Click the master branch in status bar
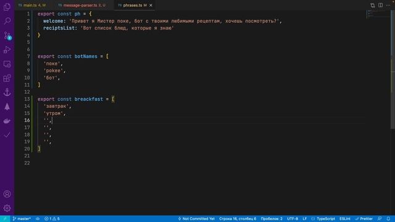395x222 pixels. (22, 219)
